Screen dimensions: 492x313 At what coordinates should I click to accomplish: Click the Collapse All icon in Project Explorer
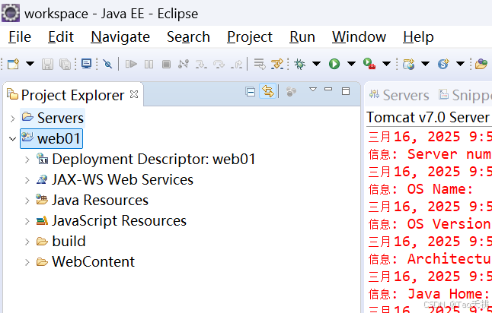[x=251, y=92]
